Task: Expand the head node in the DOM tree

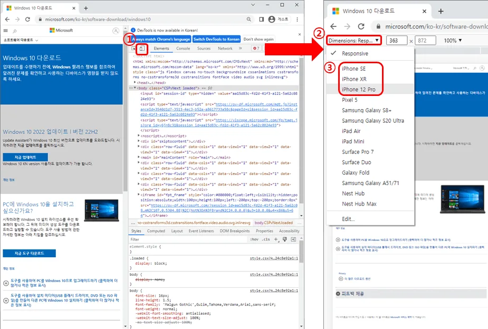Action: 135,82
